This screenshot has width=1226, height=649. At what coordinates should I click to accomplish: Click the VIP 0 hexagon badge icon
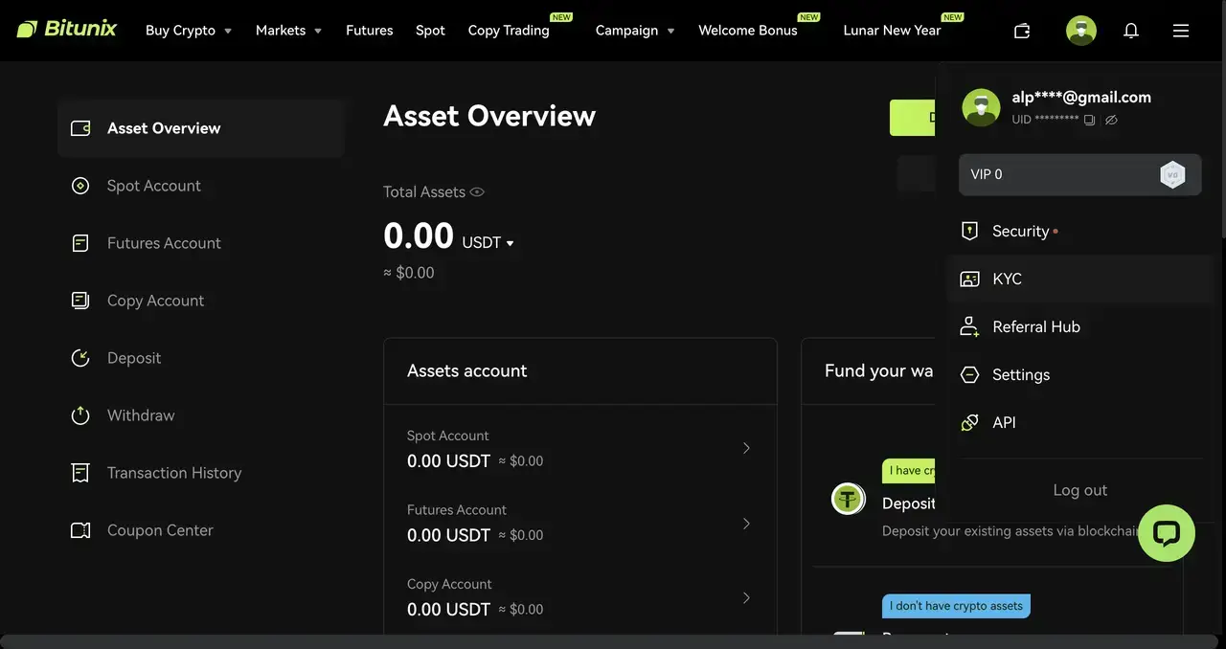[1172, 174]
